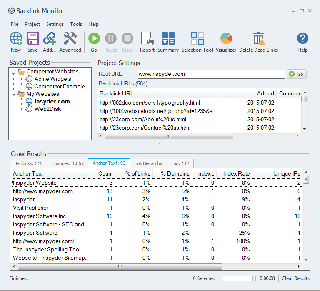
Task: Sort by the Added column header
Action: click(247, 93)
